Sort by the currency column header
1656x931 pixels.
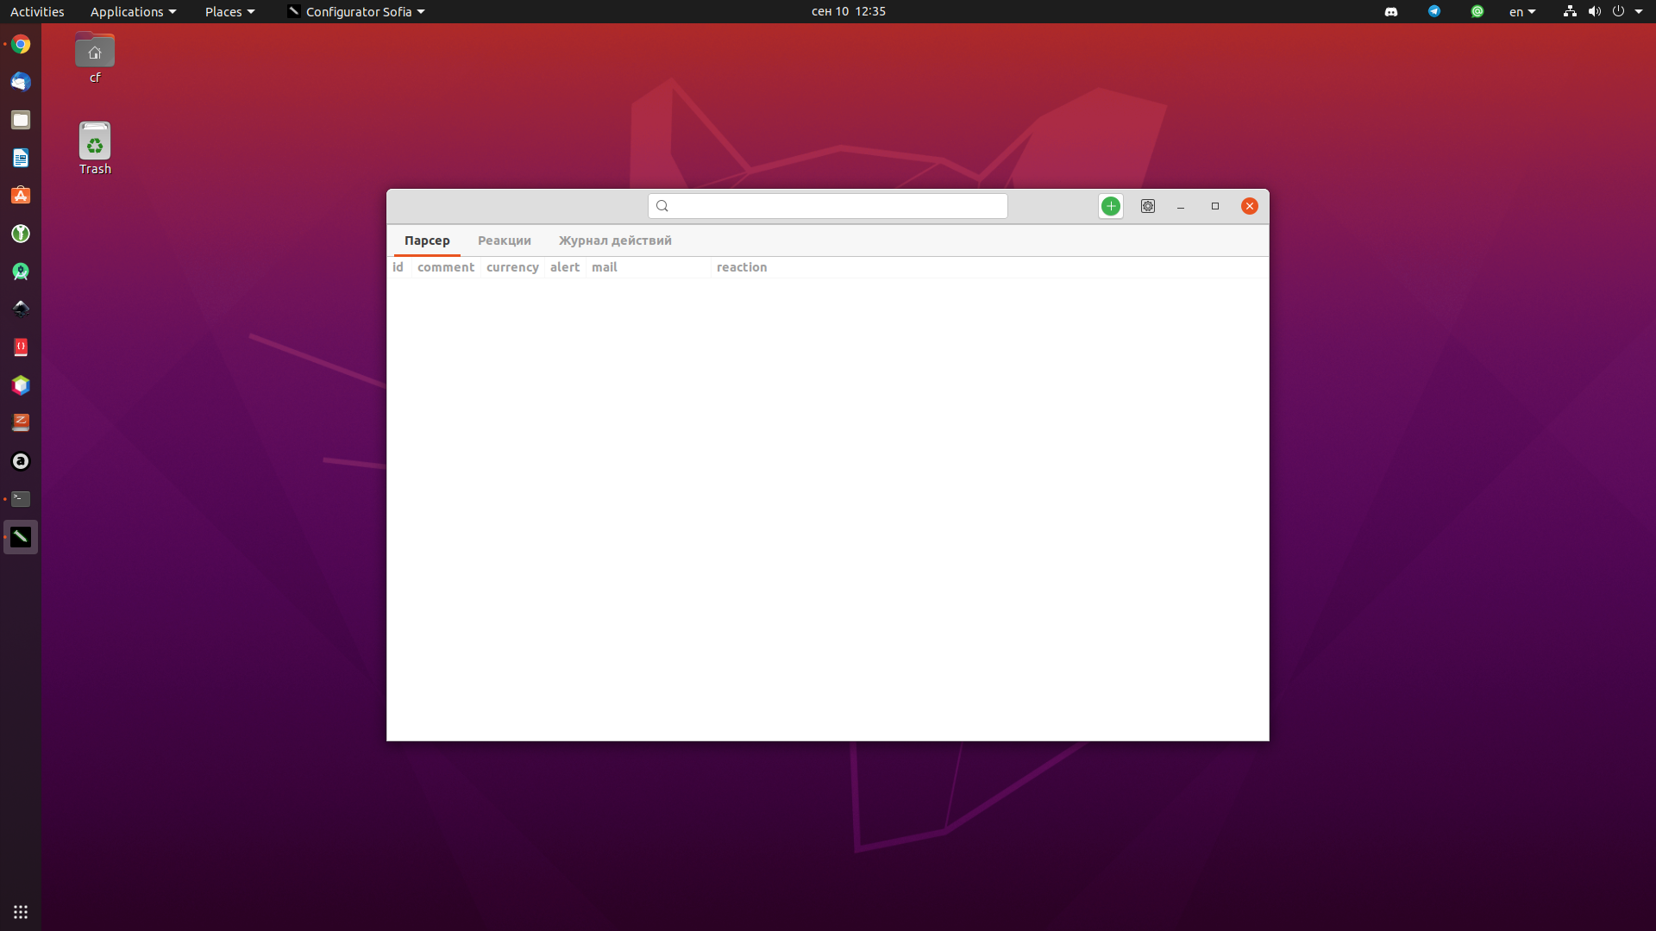512,267
